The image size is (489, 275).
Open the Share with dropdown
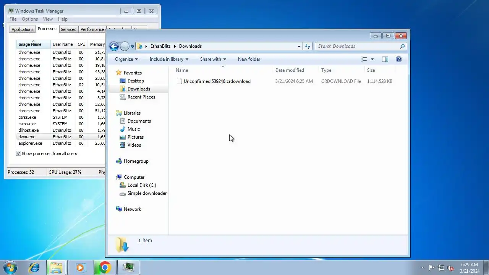click(x=213, y=59)
